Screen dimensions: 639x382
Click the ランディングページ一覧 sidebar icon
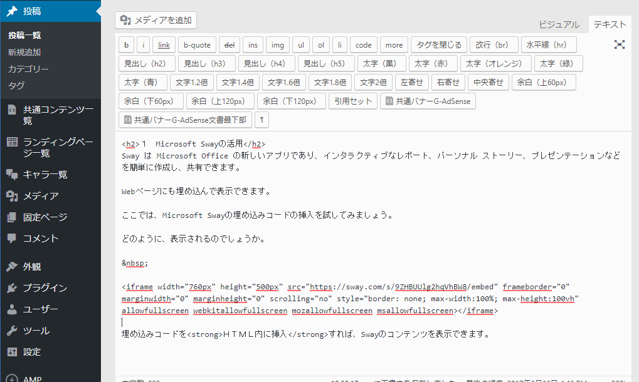click(12, 142)
